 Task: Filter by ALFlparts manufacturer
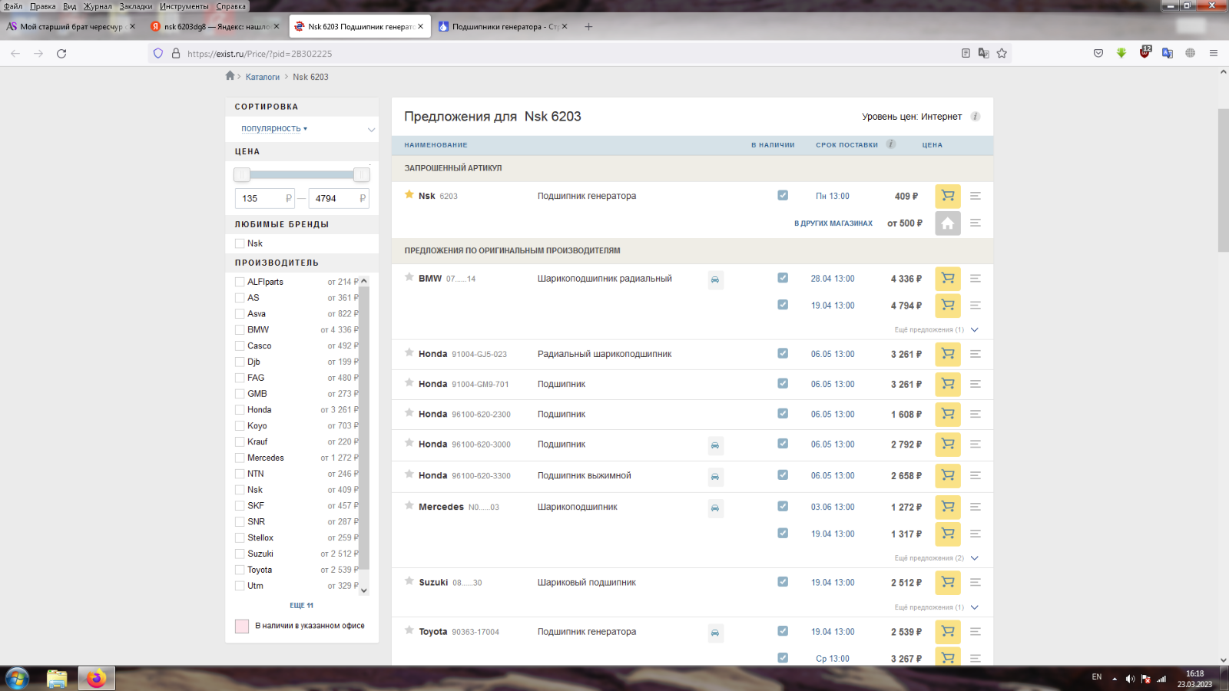coord(240,282)
